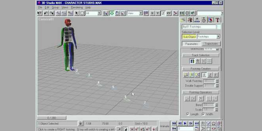Choose the Select Object arrow tool
This screenshot has width=262, height=131.
pos(77,13)
